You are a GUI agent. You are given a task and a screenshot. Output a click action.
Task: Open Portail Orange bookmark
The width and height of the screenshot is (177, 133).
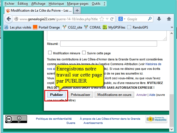(x=46, y=27)
